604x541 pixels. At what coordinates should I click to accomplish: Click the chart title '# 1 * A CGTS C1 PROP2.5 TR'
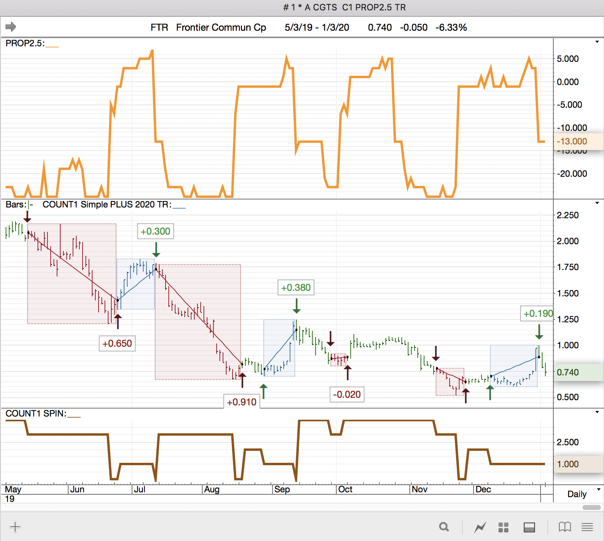(344, 7)
